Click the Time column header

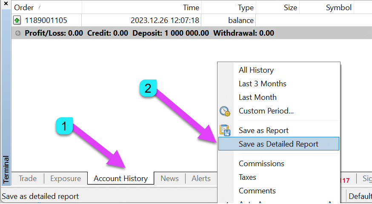[x=191, y=7]
